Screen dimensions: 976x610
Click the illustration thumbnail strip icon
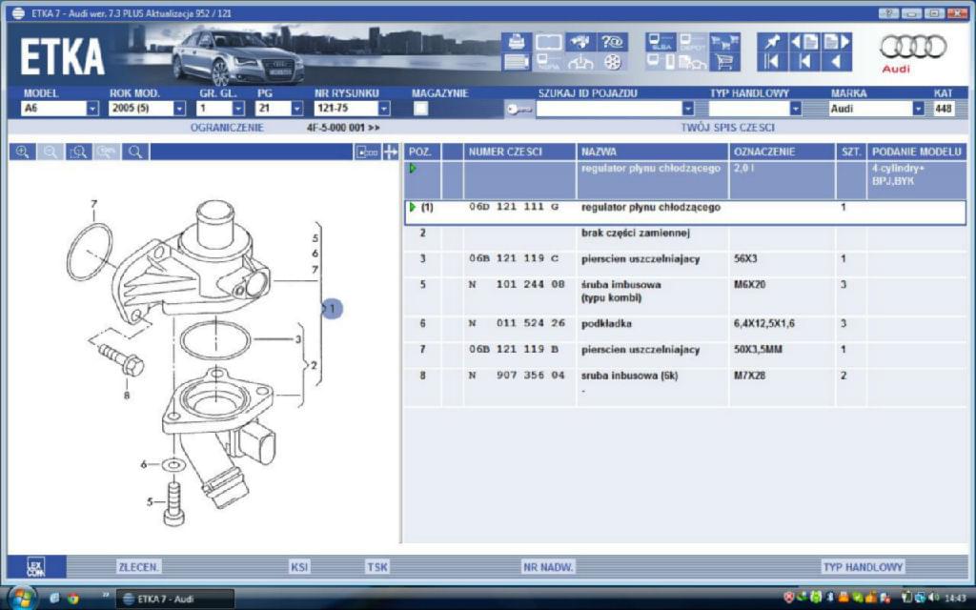coord(367,152)
